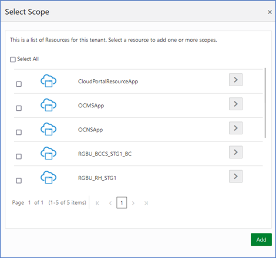Expand scopes for OCNSApp
The width and height of the screenshot is (276, 258).
tap(235, 128)
